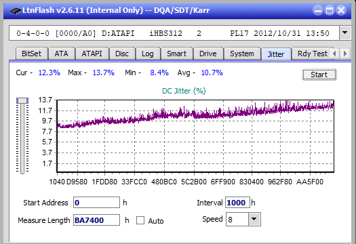This screenshot has width=356, height=244.
Task: Maximize the LtnFlash window
Action: click(x=330, y=10)
